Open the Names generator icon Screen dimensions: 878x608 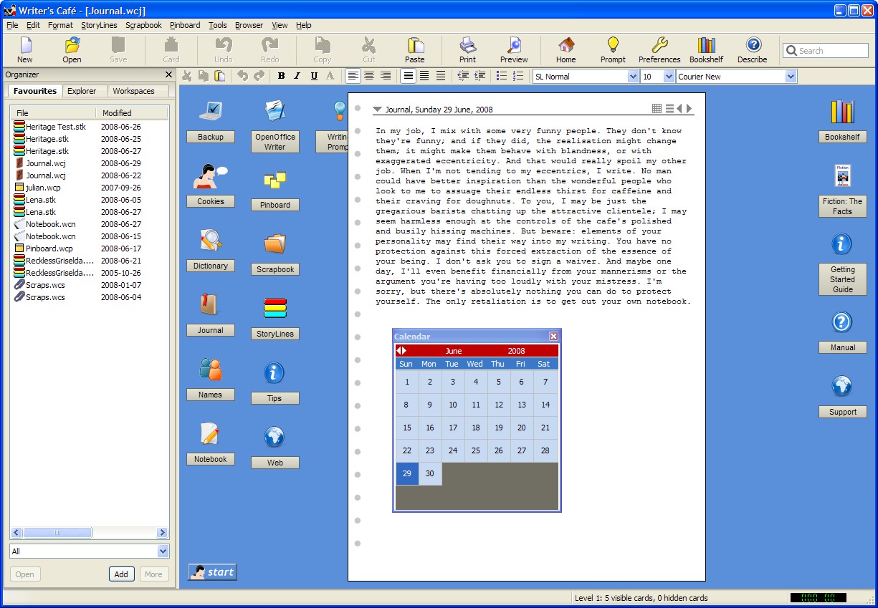coord(210,377)
